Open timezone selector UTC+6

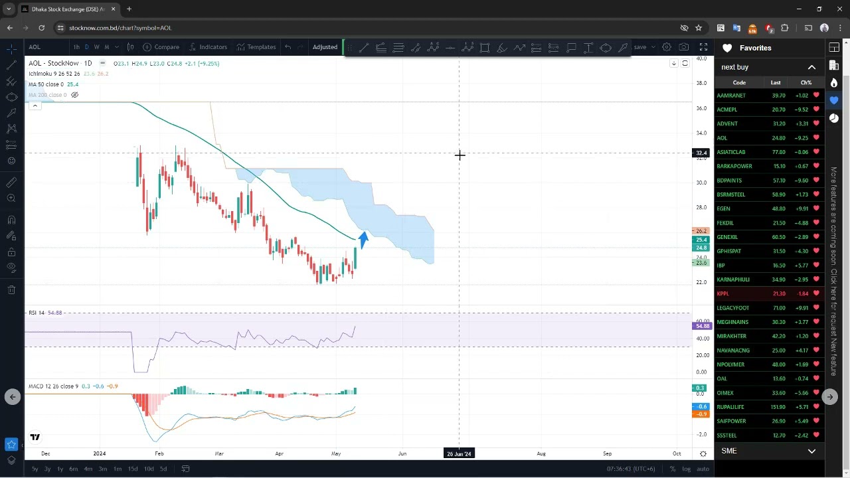[x=631, y=469]
